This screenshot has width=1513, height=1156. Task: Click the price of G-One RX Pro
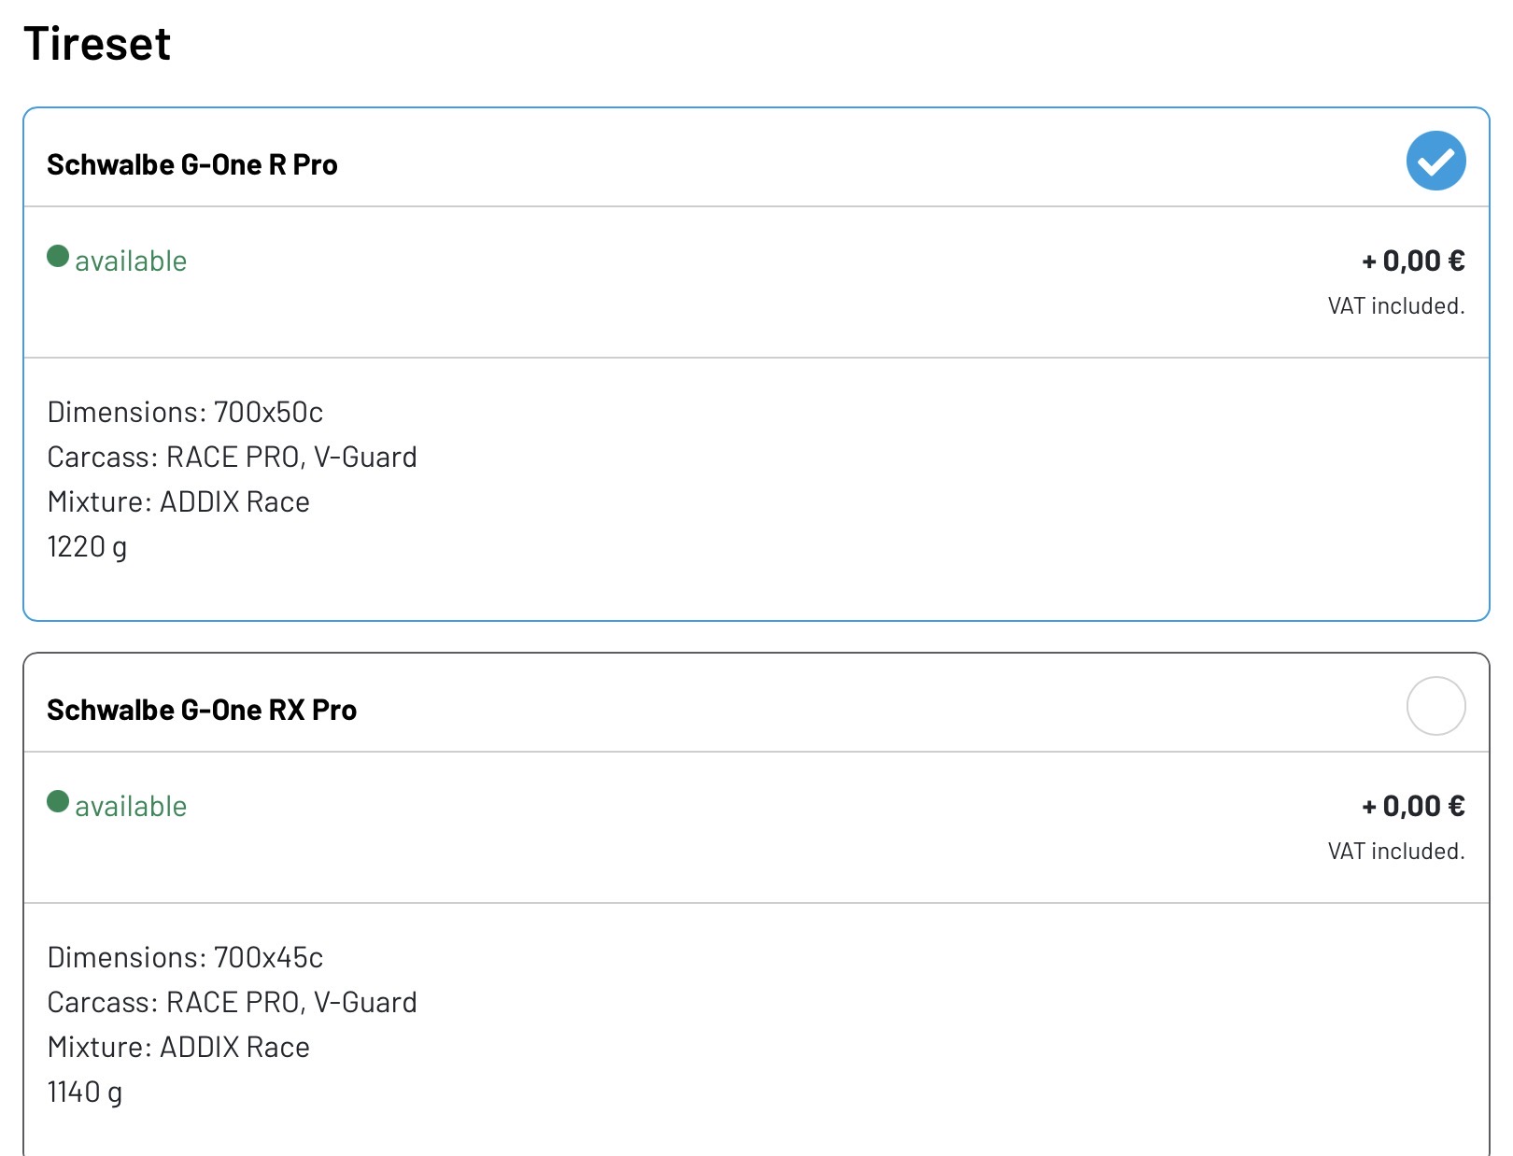pyautogui.click(x=1413, y=807)
